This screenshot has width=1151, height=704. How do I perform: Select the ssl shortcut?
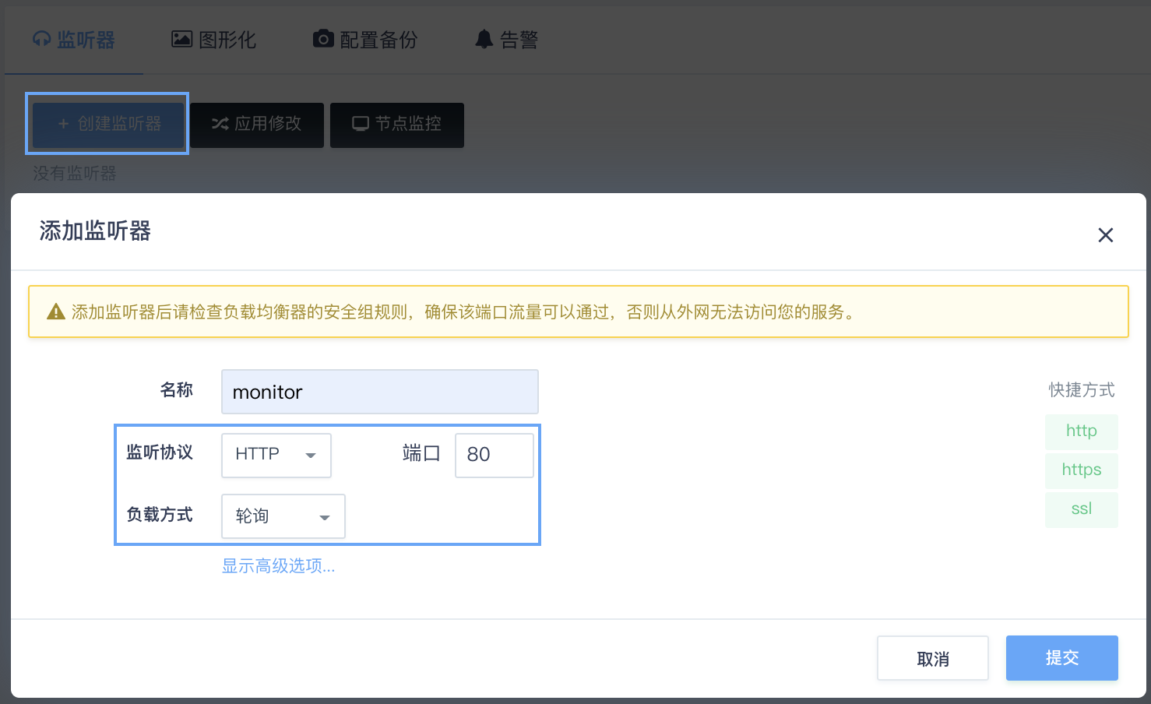pos(1082,509)
